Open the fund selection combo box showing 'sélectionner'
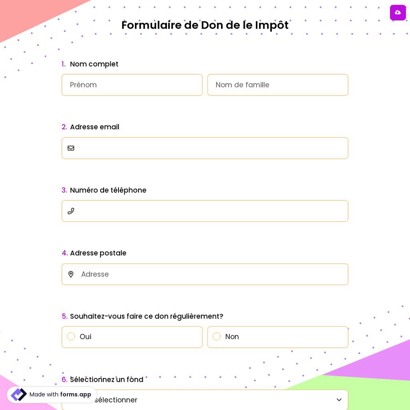The width and height of the screenshot is (410, 410). [205, 400]
